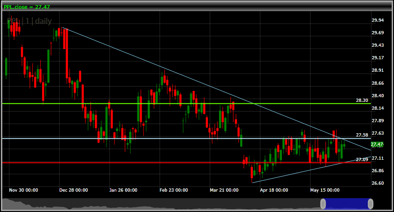394x212 pixels.
Task: Select the 27.09 red support label
Action: [x=362, y=159]
